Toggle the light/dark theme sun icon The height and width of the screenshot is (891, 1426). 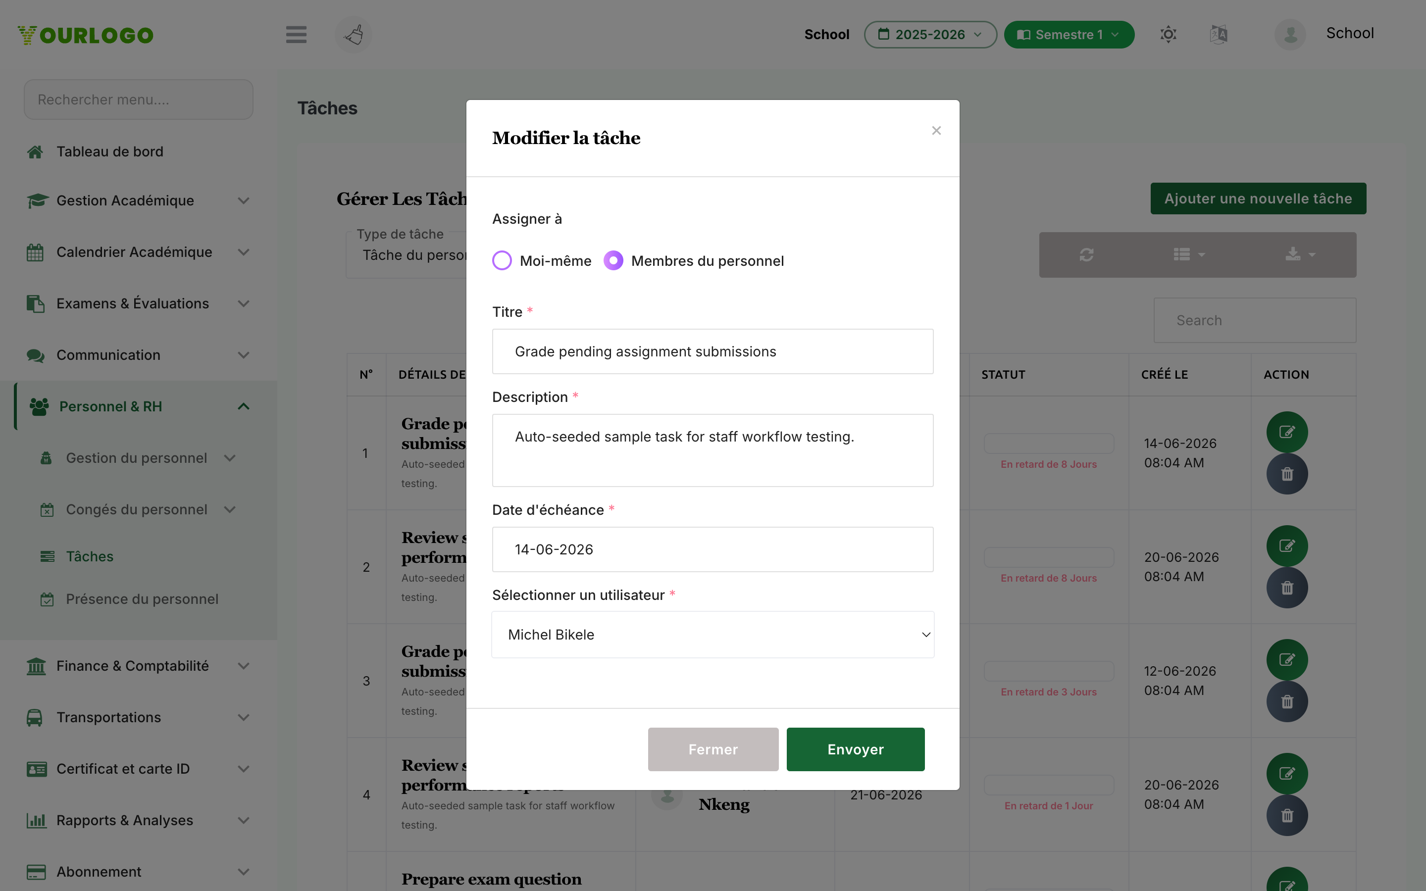(x=1168, y=34)
